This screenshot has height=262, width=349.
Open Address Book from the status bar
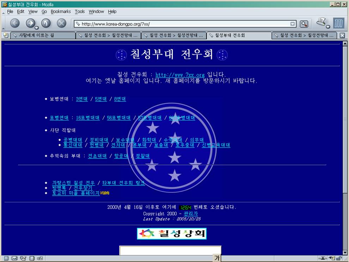point(32,258)
